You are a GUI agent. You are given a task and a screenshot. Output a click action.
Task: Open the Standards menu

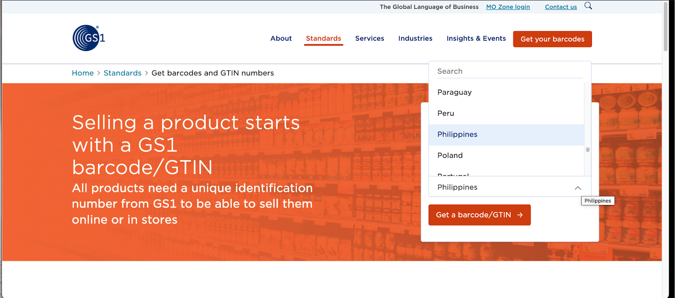[324, 38]
